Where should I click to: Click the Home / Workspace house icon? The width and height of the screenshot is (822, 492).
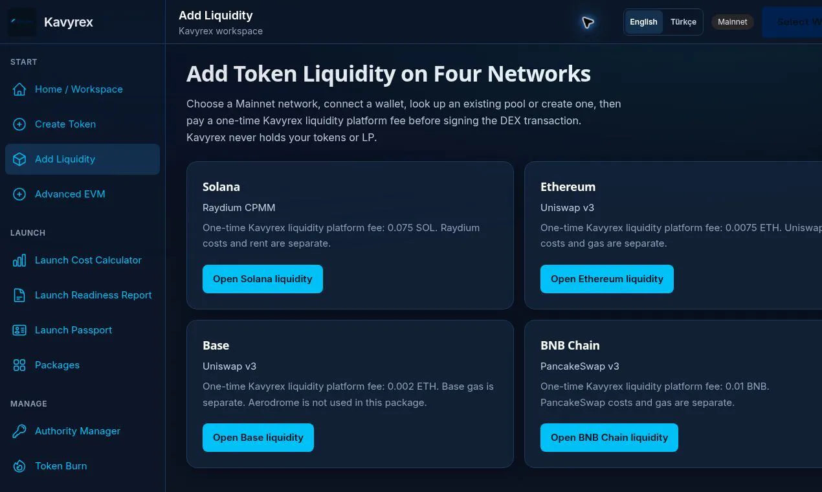19,89
